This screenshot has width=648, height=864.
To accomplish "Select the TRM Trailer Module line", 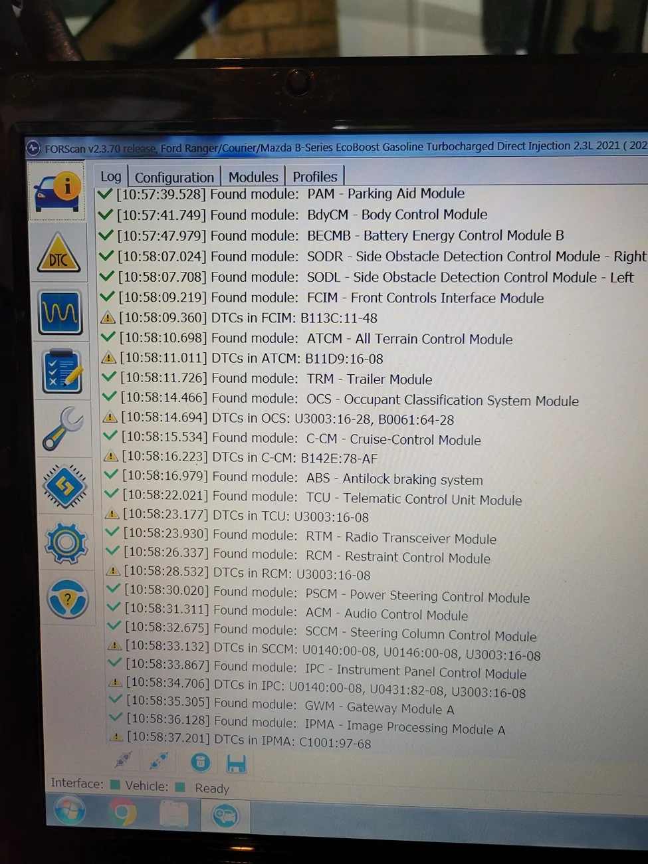I will (268, 379).
